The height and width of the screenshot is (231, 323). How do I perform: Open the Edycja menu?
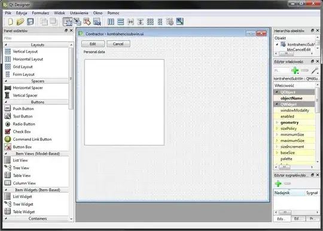pyautogui.click(x=22, y=13)
